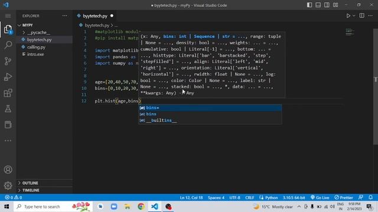
Task: Open the hamburger application menu
Action: click(x=8, y=16)
